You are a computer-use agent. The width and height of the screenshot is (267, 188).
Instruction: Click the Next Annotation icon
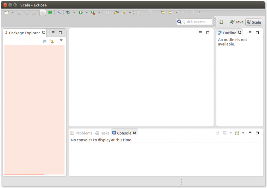pos(138,12)
